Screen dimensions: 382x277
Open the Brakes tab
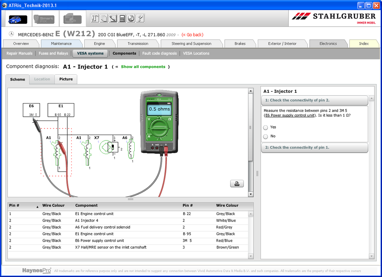click(x=240, y=44)
